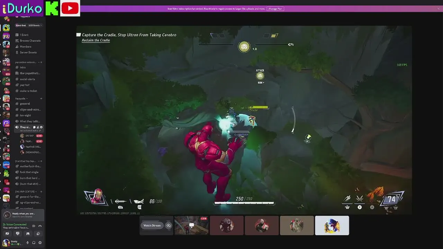Toggle camera on in voice panel

point(7,234)
